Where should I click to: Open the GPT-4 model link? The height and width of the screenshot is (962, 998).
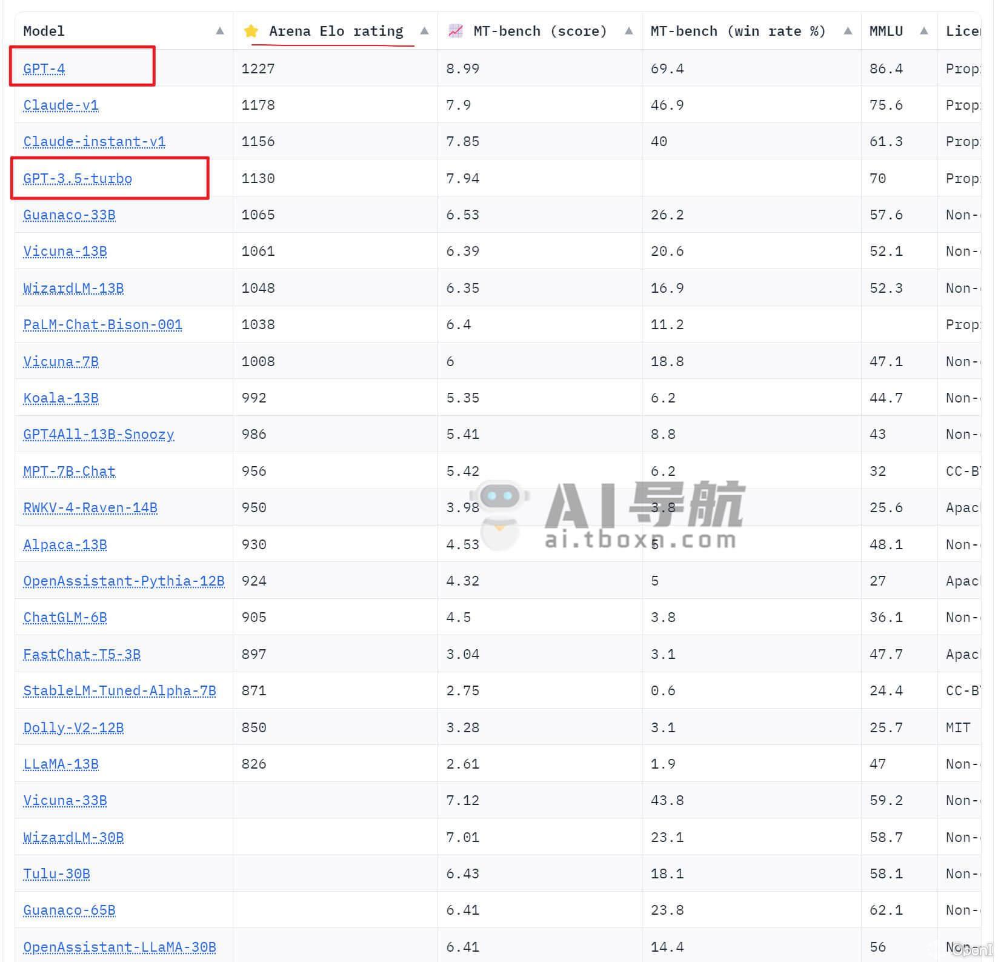(44, 68)
